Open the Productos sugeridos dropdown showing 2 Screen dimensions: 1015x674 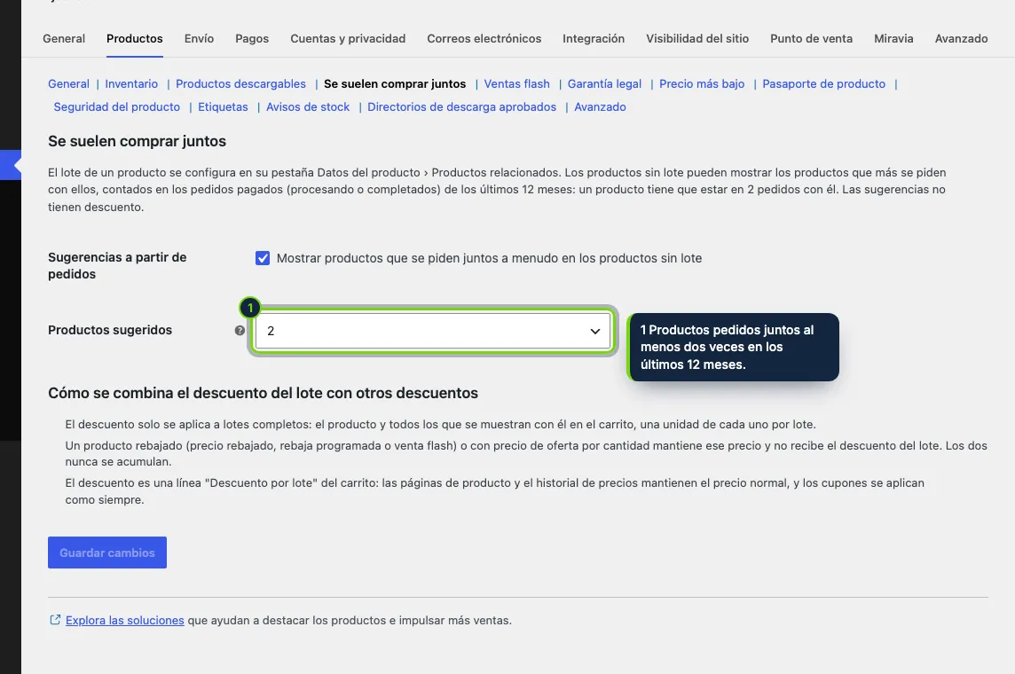point(432,331)
